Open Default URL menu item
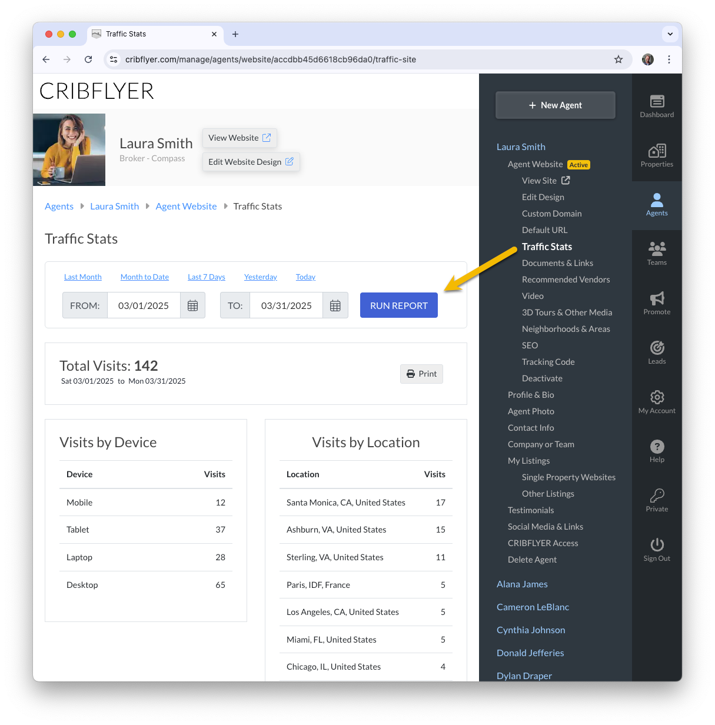The width and height of the screenshot is (715, 725). pyautogui.click(x=545, y=230)
